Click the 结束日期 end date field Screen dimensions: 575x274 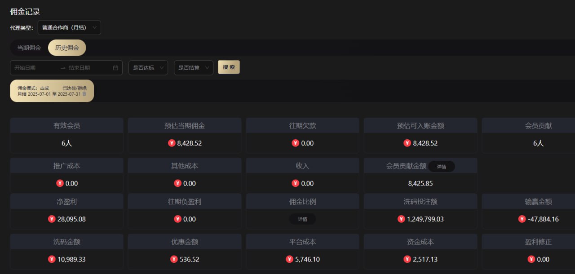[x=88, y=68]
